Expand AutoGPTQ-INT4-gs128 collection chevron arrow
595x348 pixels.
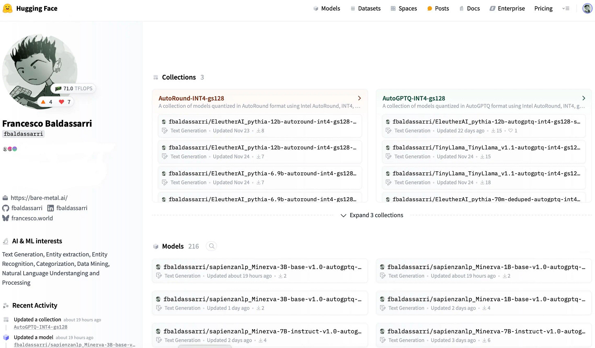pyautogui.click(x=584, y=98)
